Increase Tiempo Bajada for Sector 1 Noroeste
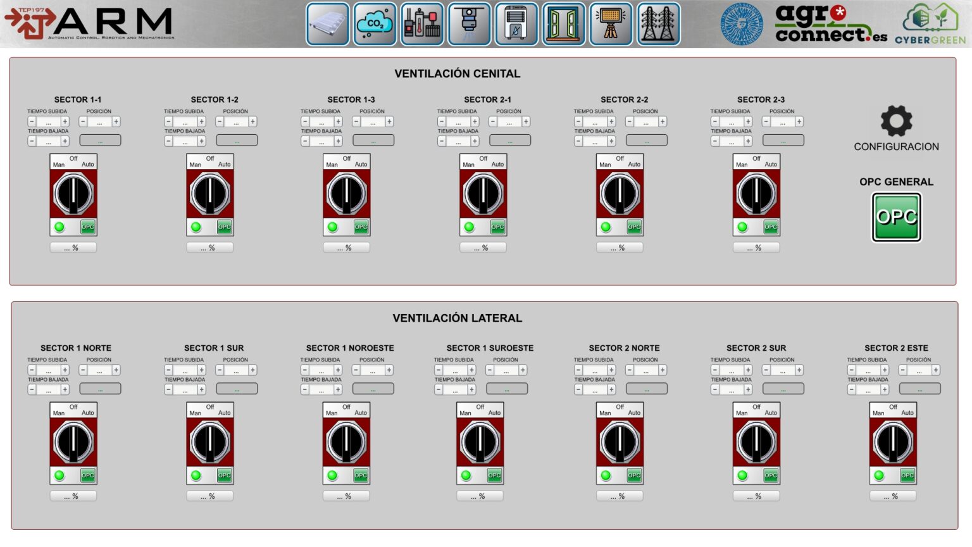The image size is (972, 547). 338,389
